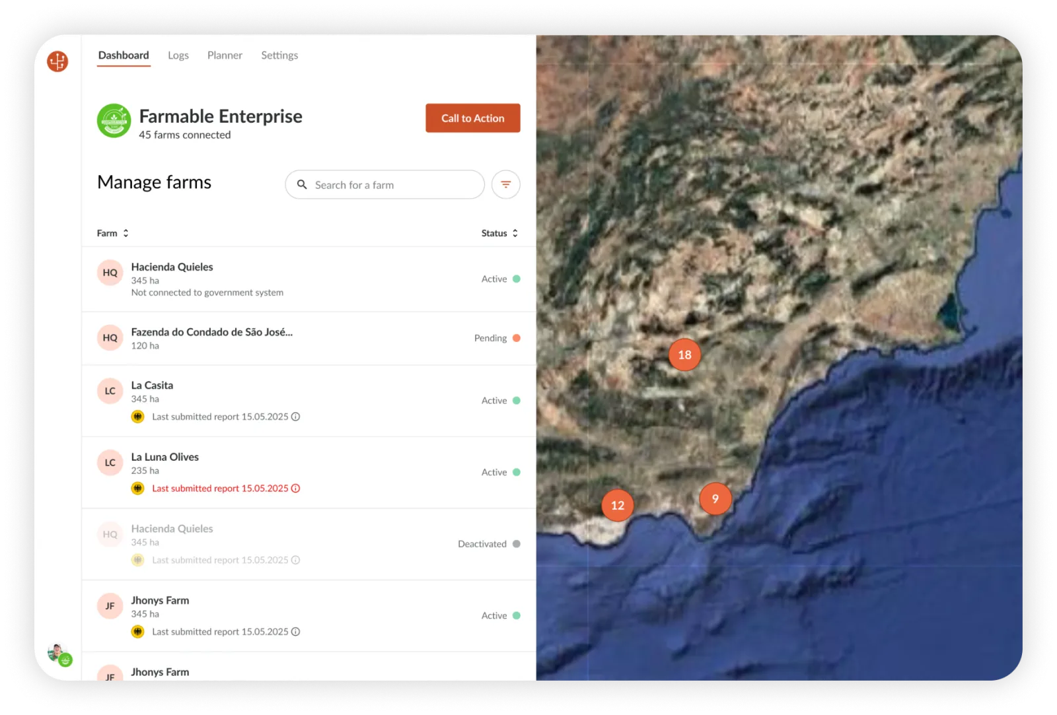Click the Farmable Enterprise green badge logo
Viewport: 1057px width, 715px height.
pyautogui.click(x=114, y=121)
